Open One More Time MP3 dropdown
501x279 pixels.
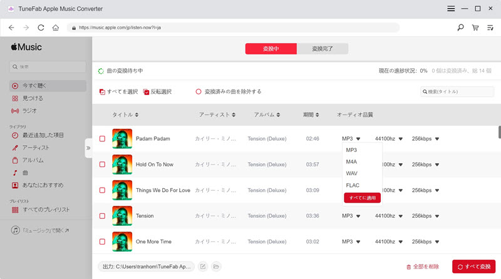[351, 241]
